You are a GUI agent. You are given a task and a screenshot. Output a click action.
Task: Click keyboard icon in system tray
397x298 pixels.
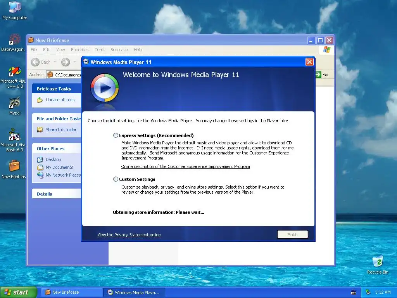(354, 293)
